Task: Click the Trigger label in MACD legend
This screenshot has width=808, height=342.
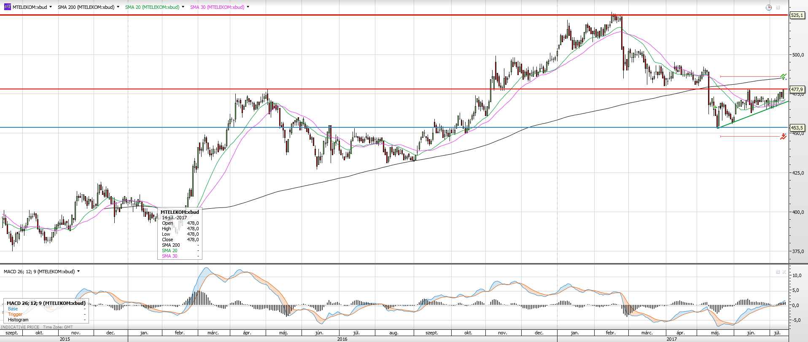Action: (15, 314)
